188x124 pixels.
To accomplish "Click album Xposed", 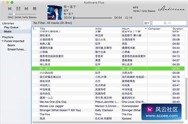I will [127, 119].
